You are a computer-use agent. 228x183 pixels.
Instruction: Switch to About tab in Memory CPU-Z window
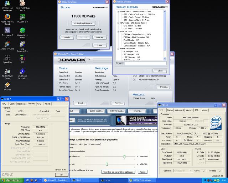tap(47, 104)
